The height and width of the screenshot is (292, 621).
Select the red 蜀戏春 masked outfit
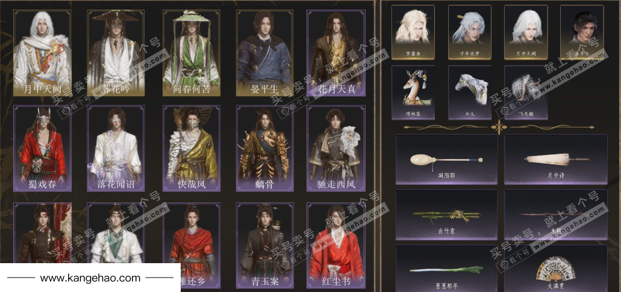43,148
